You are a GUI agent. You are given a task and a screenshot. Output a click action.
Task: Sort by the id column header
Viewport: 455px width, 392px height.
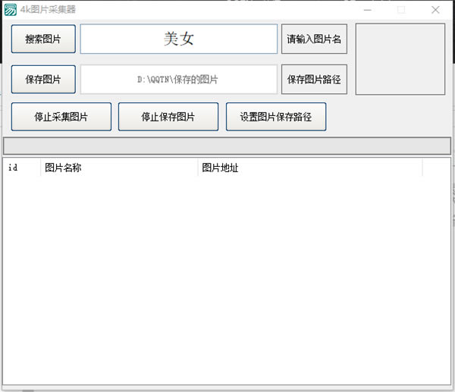tap(21, 168)
